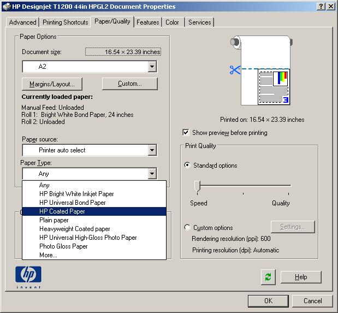Click the Speed/Quality slider handle

[197, 186]
